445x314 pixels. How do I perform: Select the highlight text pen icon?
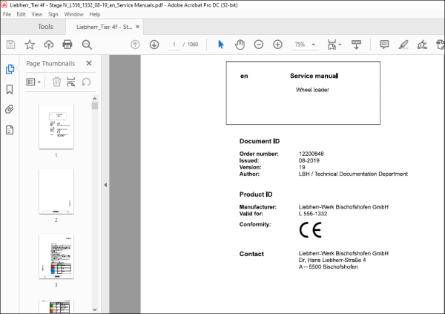403,45
